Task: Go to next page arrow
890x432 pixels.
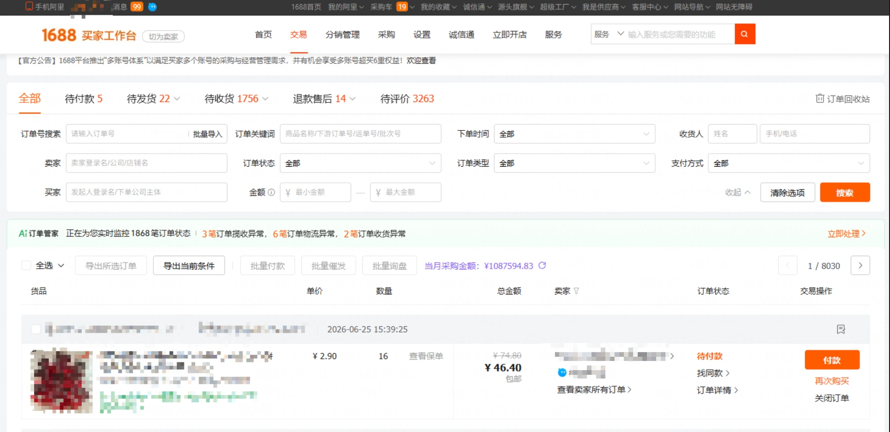Action: [860, 265]
